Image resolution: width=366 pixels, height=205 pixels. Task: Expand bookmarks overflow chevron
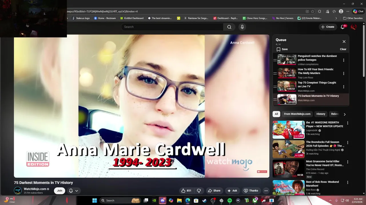click(x=336, y=18)
